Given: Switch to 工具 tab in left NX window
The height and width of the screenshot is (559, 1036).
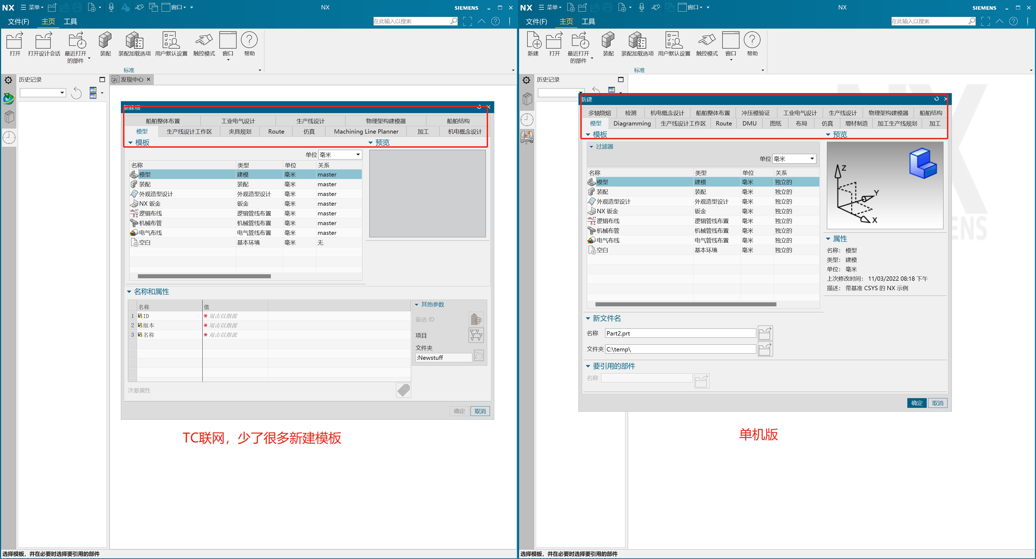Looking at the screenshot, I should tap(70, 21).
